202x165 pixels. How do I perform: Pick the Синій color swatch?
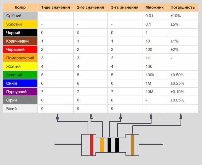[x=20, y=83]
